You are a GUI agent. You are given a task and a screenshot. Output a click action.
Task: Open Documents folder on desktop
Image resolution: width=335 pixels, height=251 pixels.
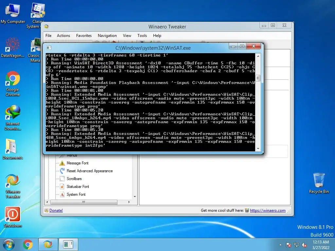(13, 149)
